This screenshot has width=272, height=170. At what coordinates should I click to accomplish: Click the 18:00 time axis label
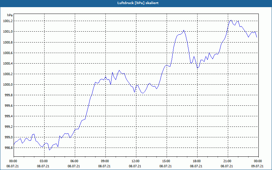click(197, 161)
